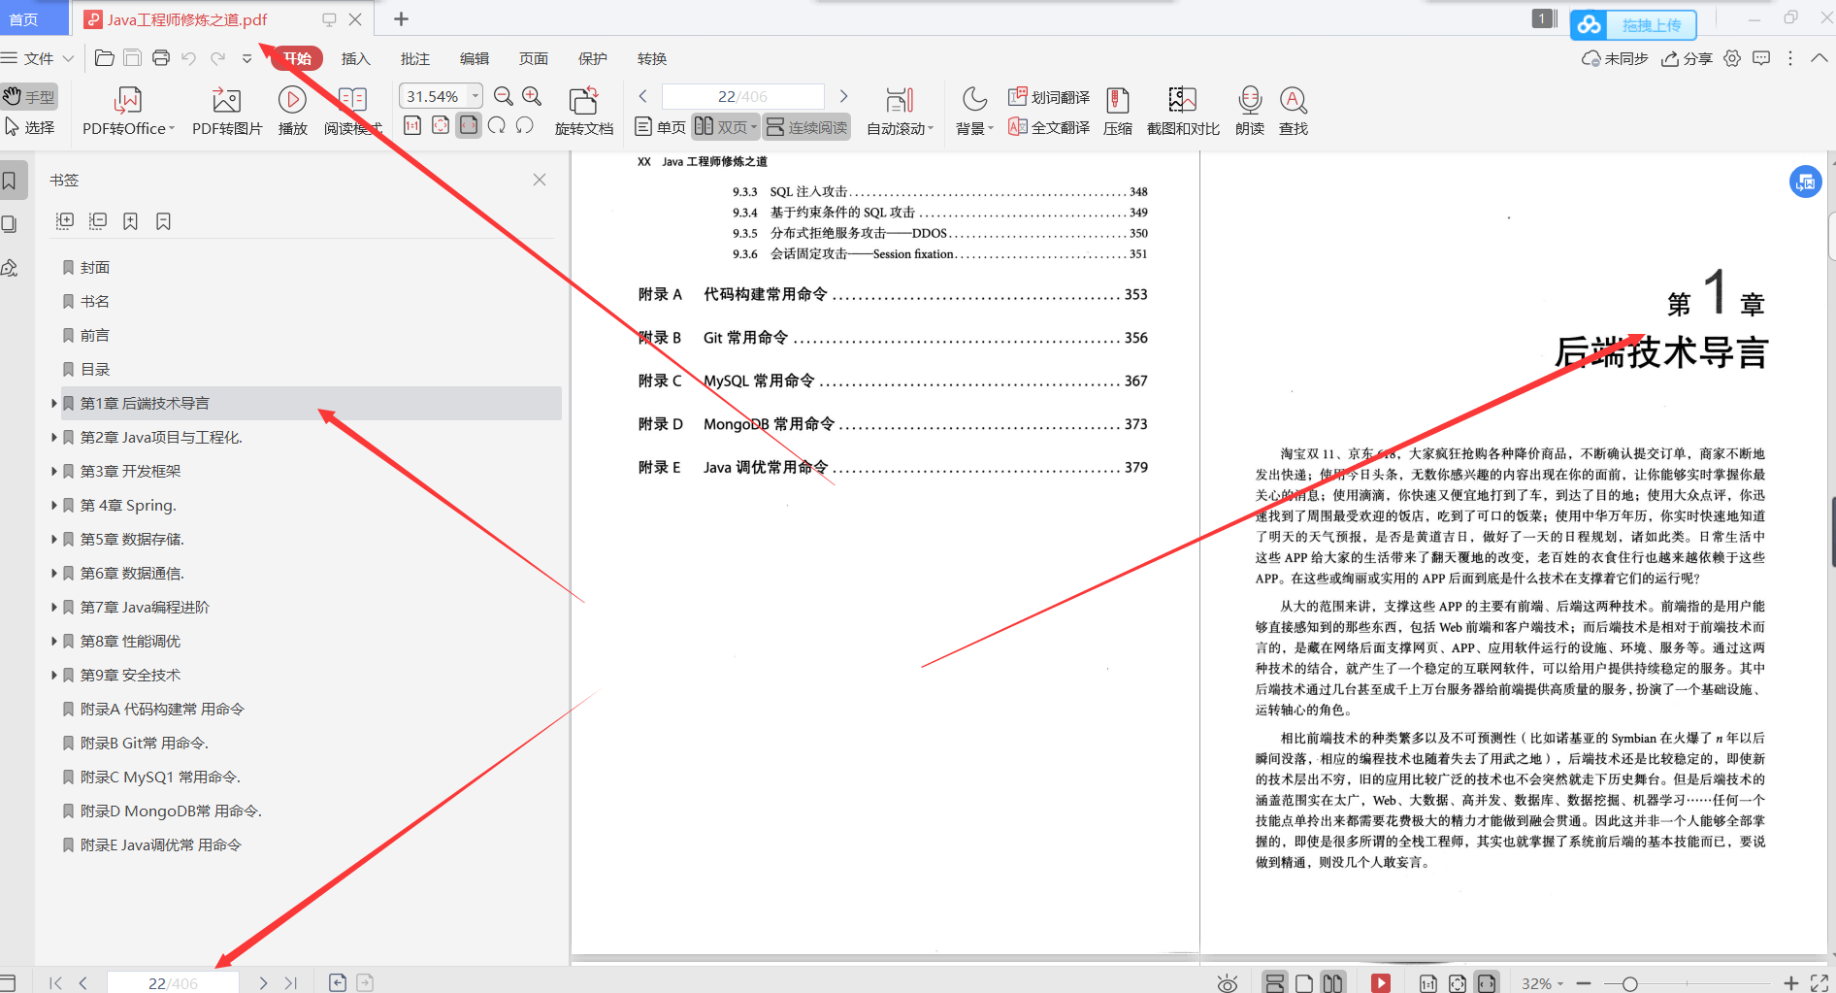
Task: Click red play button in status bar
Action: click(x=1380, y=983)
